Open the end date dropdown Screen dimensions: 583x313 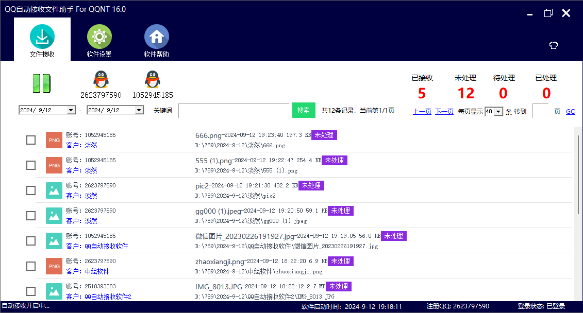[139, 110]
